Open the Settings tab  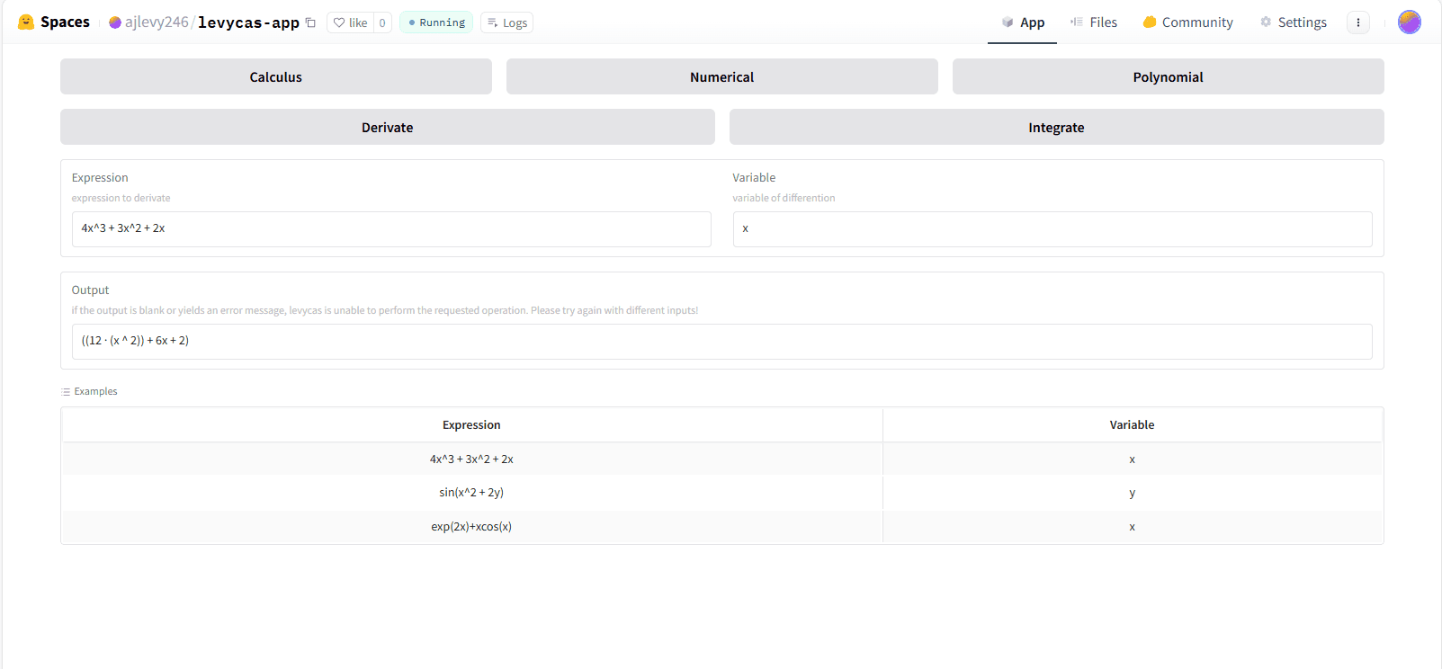pos(1293,22)
